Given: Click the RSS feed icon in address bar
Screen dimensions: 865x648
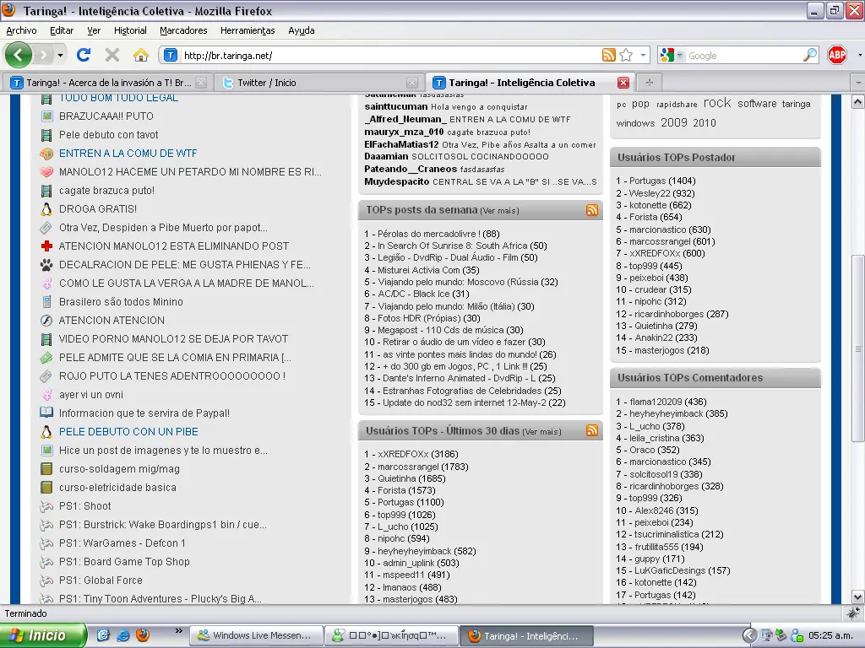Looking at the screenshot, I should 608,55.
